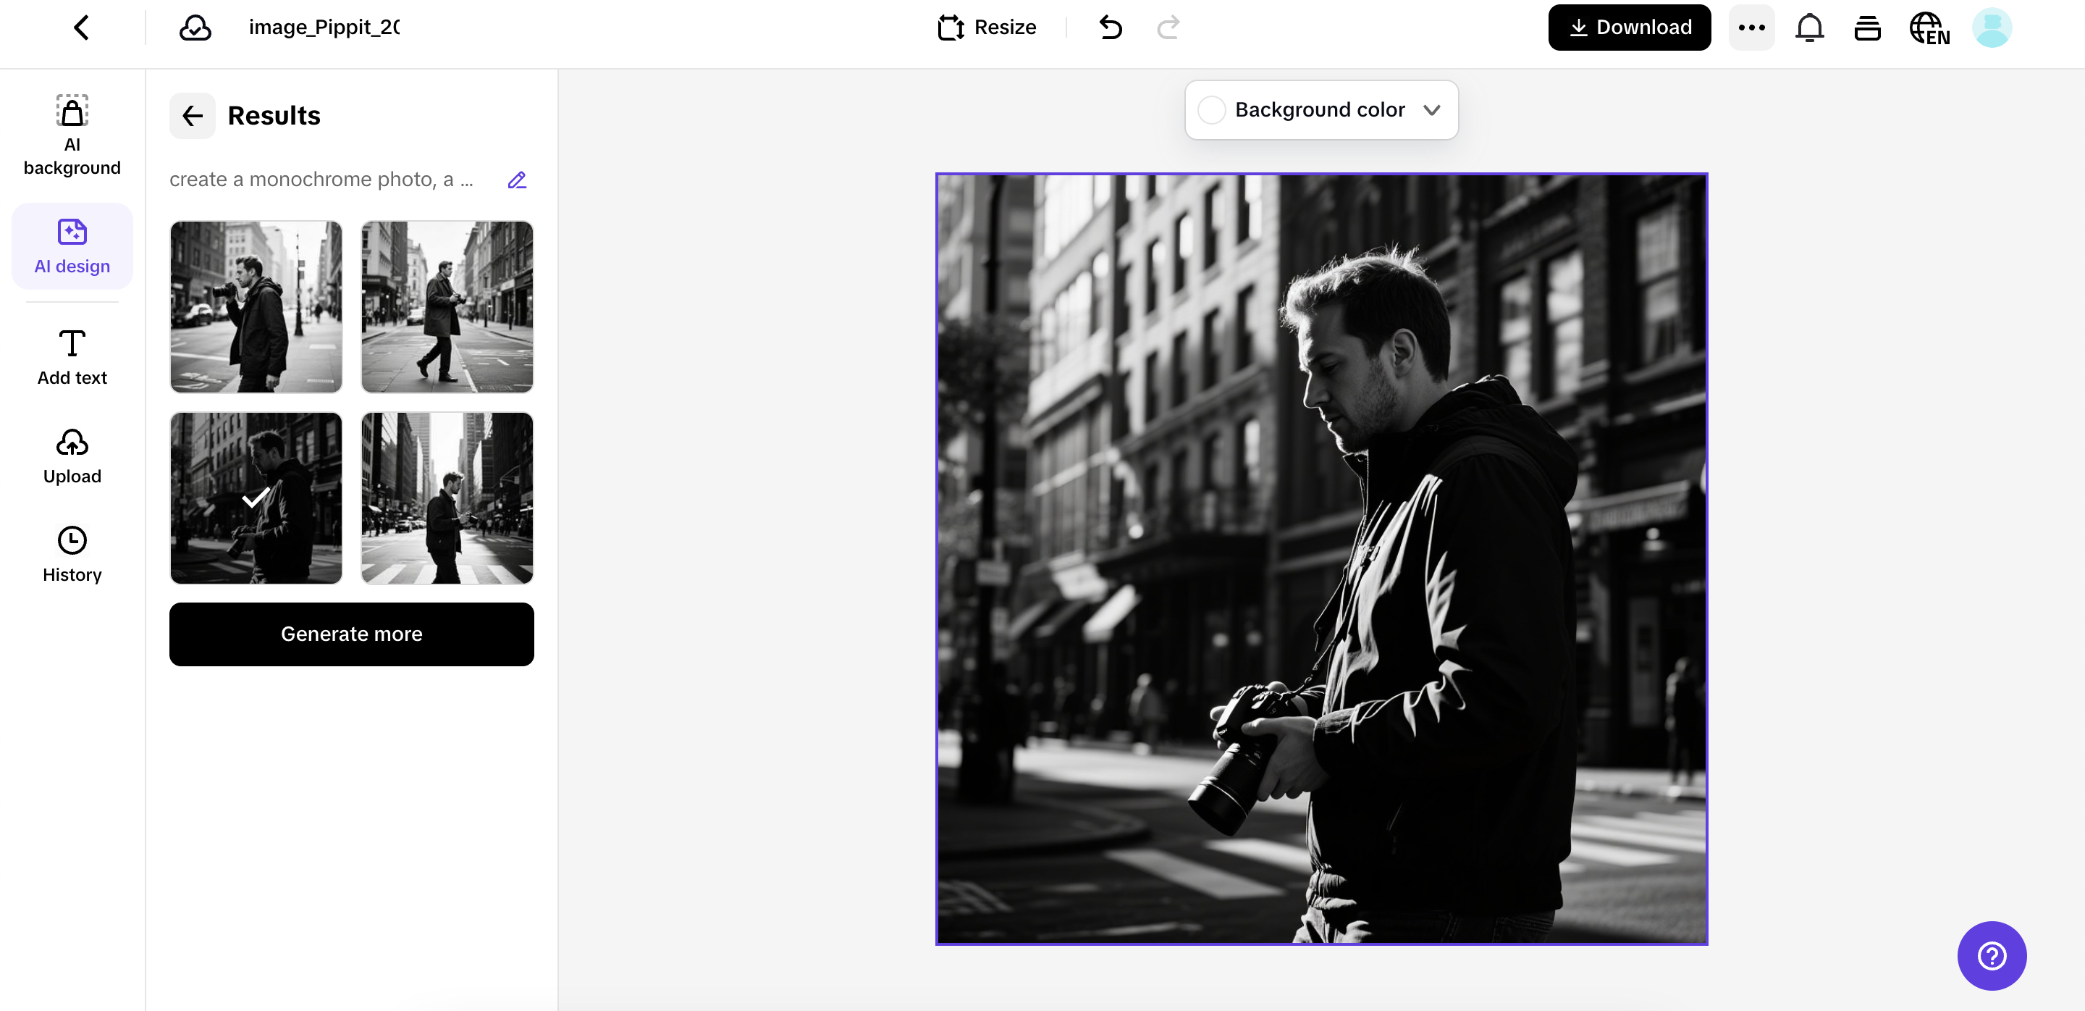Image resolution: width=2085 pixels, height=1011 pixels.
Task: Click the white background color swatch
Action: click(1211, 110)
